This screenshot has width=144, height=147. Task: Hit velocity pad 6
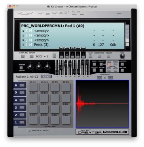coord(44,109)
